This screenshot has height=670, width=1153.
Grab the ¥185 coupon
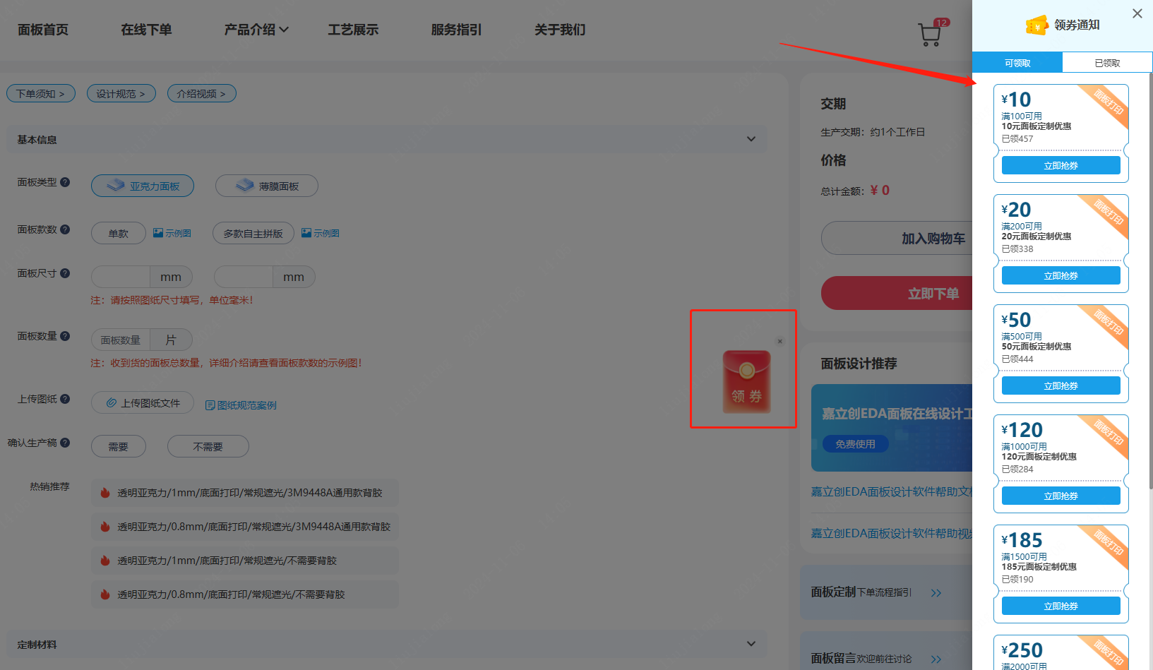[x=1061, y=606]
